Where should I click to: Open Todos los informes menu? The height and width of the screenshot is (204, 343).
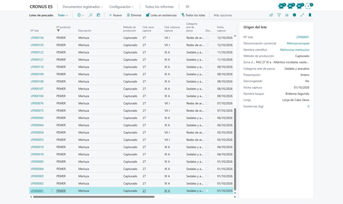coord(159,7)
